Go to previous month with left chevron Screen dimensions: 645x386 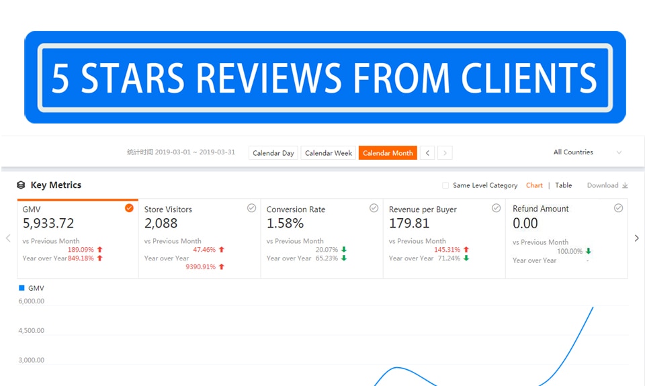click(x=427, y=153)
